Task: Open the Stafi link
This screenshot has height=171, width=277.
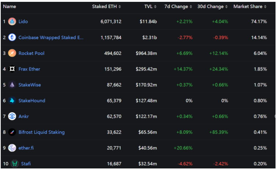Action: coord(26,164)
